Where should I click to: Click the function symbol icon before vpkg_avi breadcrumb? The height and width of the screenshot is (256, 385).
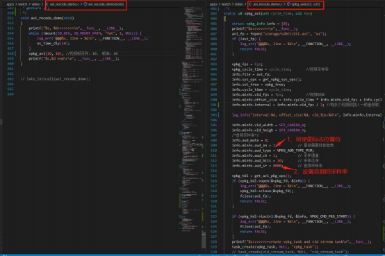tap(289, 4)
